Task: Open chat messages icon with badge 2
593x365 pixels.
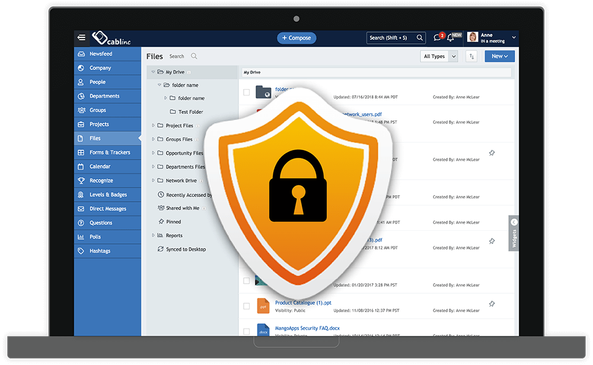Action: 438,37
